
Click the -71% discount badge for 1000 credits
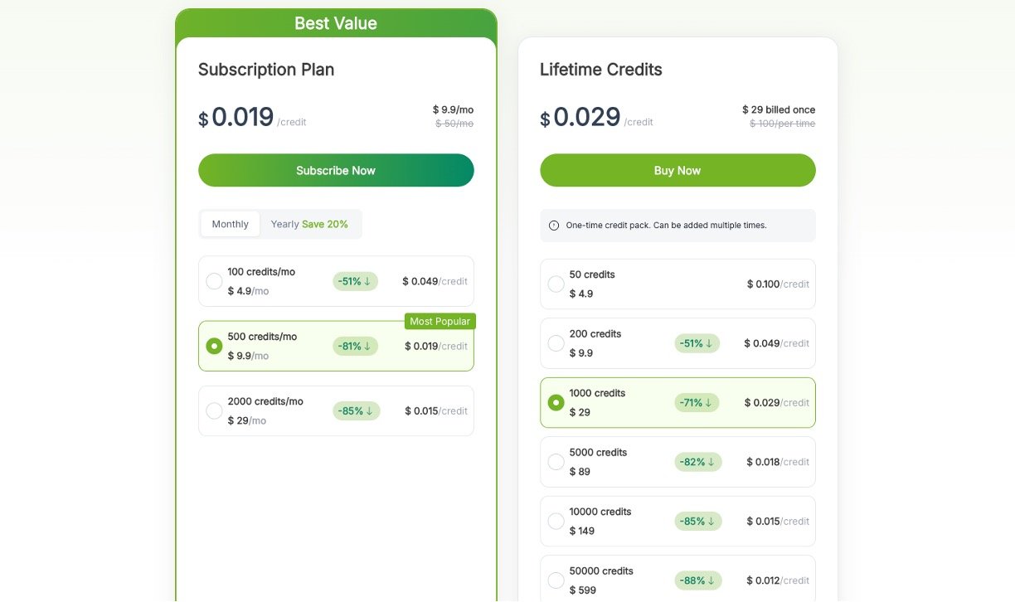click(697, 403)
